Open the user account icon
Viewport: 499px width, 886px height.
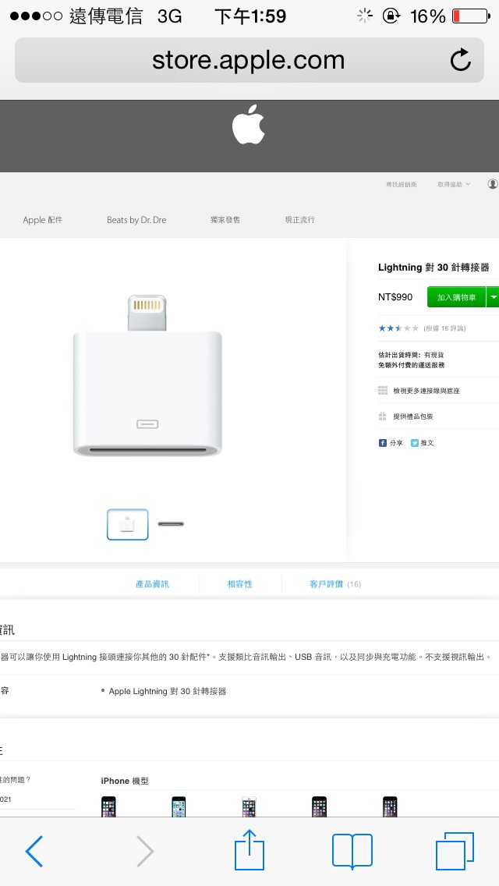(493, 184)
